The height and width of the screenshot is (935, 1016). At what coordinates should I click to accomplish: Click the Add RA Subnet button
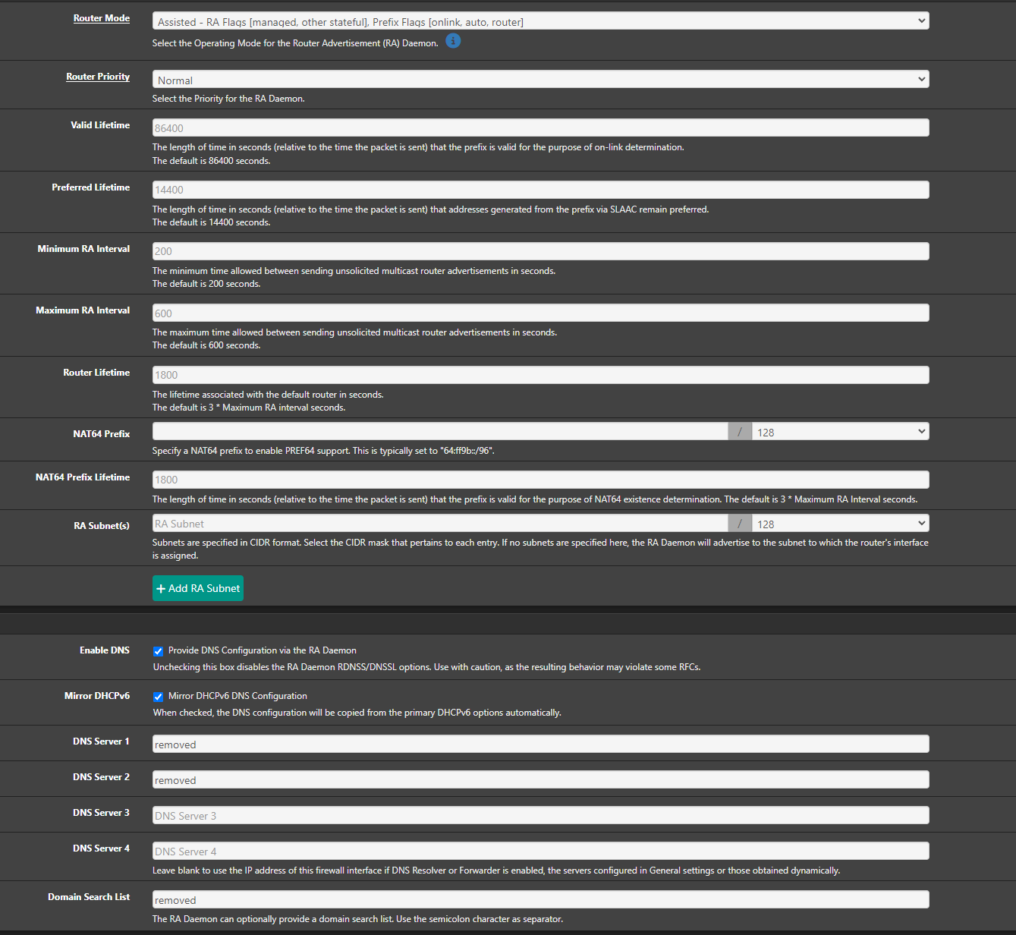click(x=198, y=588)
